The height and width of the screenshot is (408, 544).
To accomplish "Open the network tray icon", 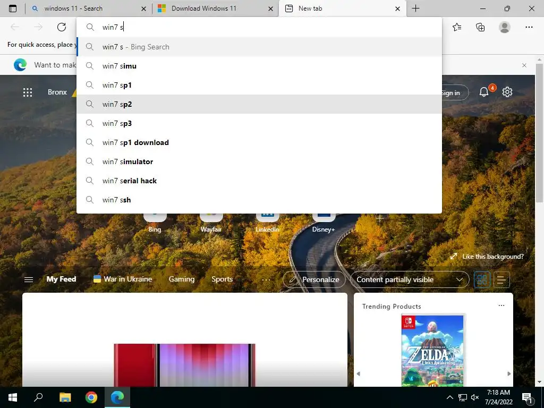I will pos(463,397).
